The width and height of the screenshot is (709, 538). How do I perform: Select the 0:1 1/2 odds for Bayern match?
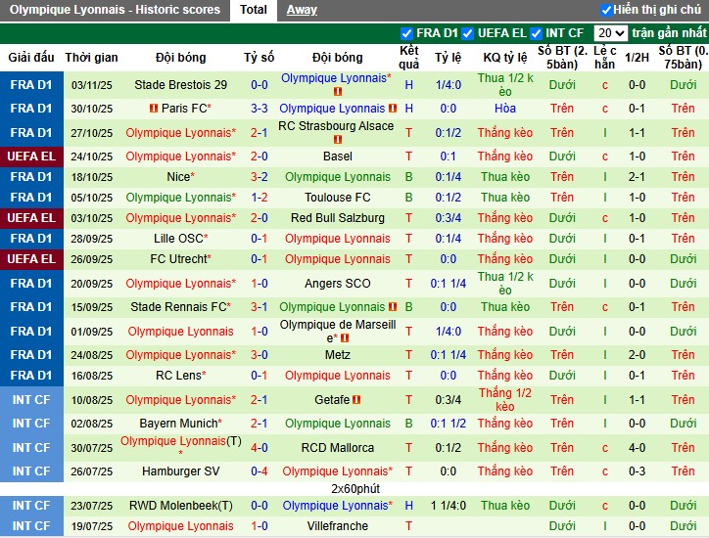point(449,424)
